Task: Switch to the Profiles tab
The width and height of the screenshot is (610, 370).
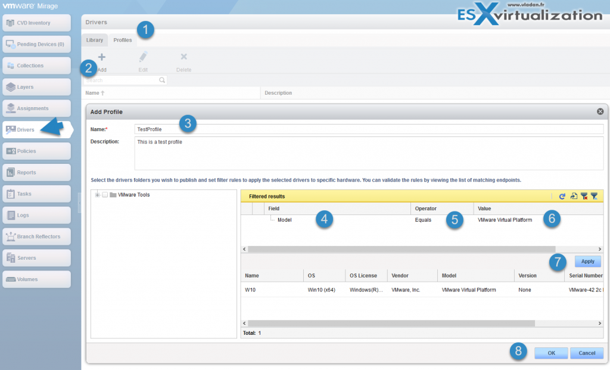Action: (x=122, y=40)
